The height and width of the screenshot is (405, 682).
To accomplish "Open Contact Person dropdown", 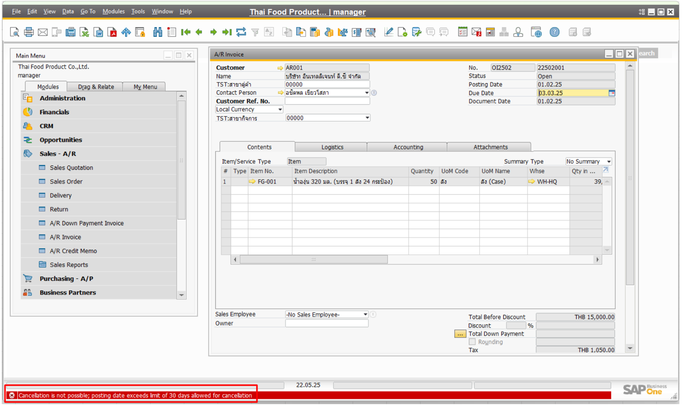I will [366, 93].
